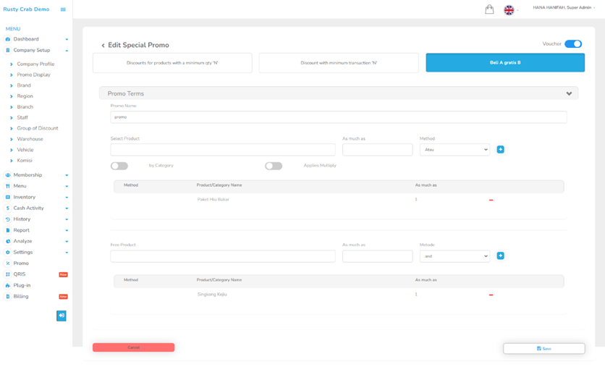Expand the Membership submenu arrow
605x367 pixels.
coord(67,175)
